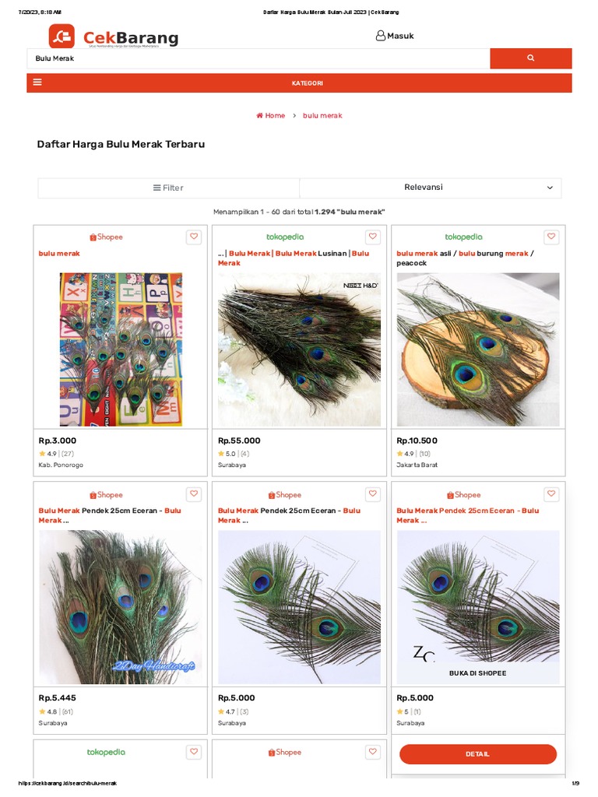Toggle wishlist heart on Rp.55.000 product

pos(373,237)
